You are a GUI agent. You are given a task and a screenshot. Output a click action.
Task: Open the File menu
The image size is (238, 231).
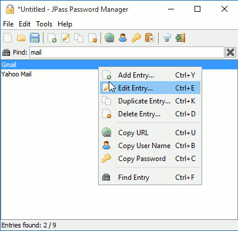tap(8, 24)
